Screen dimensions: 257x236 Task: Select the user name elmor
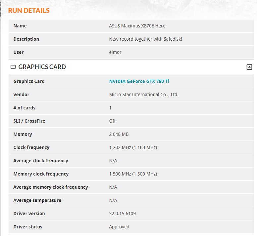click(x=115, y=52)
